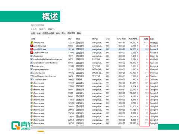Click the aspnet_state.exe process icon
The height and width of the screenshot is (134, 179).
click(32, 69)
